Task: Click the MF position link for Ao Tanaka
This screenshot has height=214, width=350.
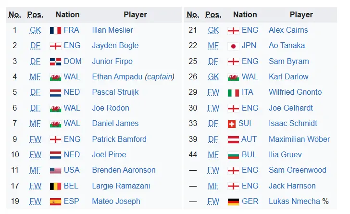Action: click(213, 46)
